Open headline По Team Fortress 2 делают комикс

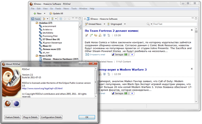coord(112,31)
